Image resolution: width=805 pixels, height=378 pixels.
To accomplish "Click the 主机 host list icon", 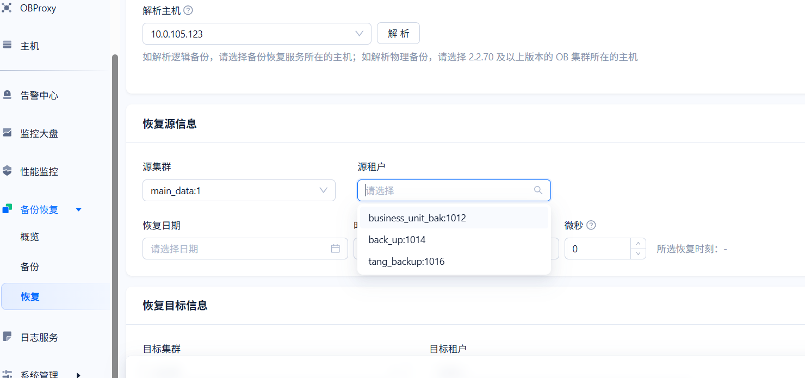I will click(x=7, y=46).
